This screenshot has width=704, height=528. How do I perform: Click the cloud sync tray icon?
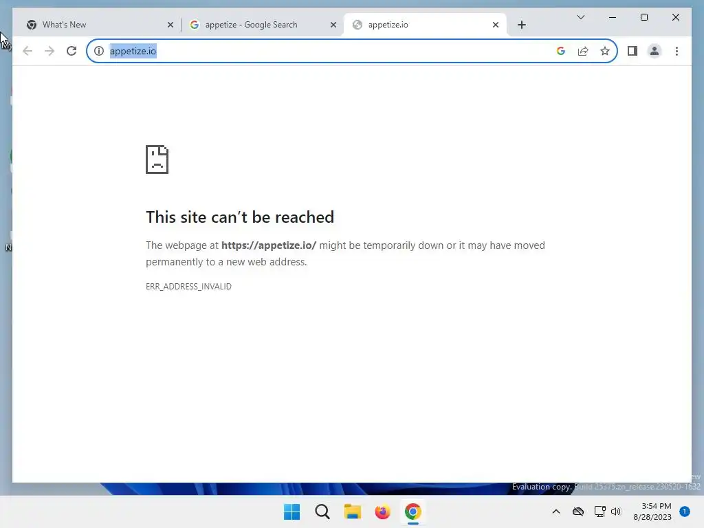coord(578,511)
